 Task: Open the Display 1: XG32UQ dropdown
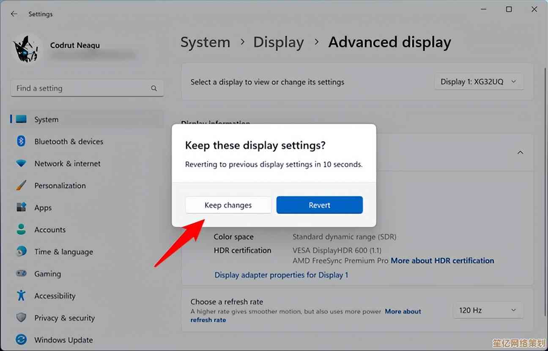[x=479, y=82]
